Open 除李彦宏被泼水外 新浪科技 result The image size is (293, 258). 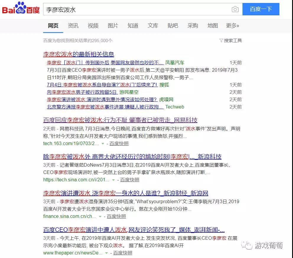[132, 157]
